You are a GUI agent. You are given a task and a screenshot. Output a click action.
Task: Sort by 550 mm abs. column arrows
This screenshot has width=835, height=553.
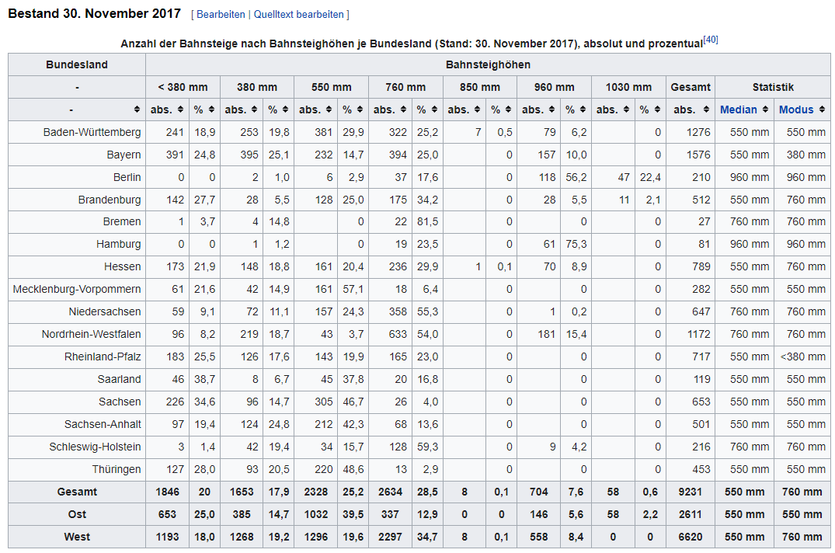click(329, 110)
